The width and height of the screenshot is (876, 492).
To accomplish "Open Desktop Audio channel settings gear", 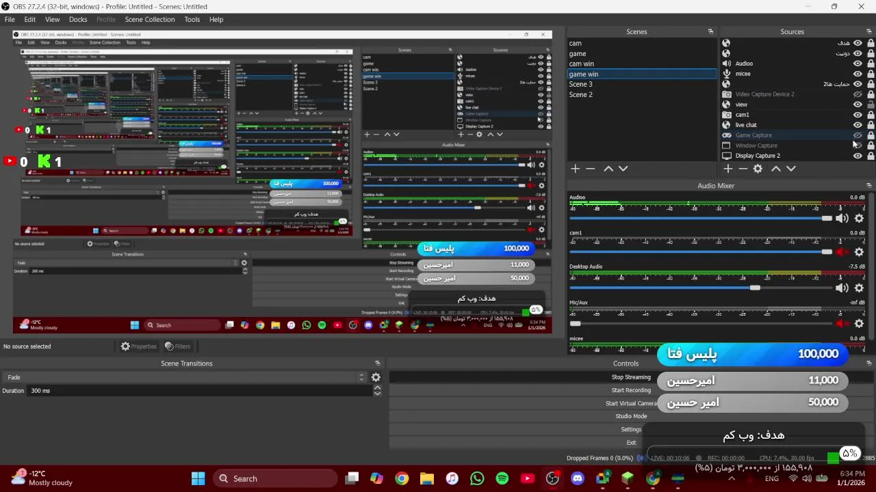I will [859, 288].
